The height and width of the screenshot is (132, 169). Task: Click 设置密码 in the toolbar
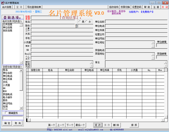(137, 7)
